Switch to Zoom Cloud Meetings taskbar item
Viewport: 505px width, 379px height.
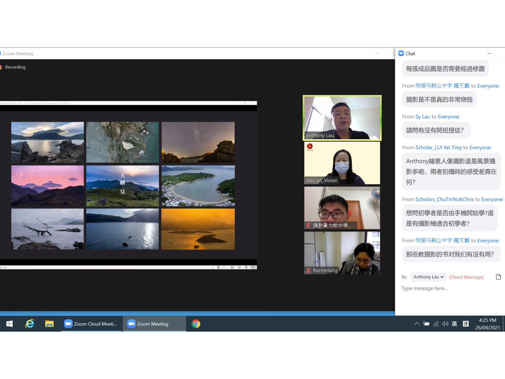click(x=91, y=324)
